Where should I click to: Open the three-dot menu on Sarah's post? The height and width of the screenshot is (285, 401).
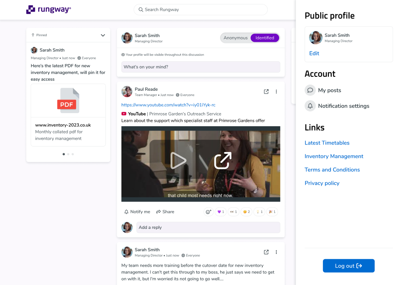point(276,252)
